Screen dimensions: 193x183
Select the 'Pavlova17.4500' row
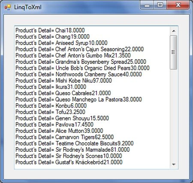(92, 125)
